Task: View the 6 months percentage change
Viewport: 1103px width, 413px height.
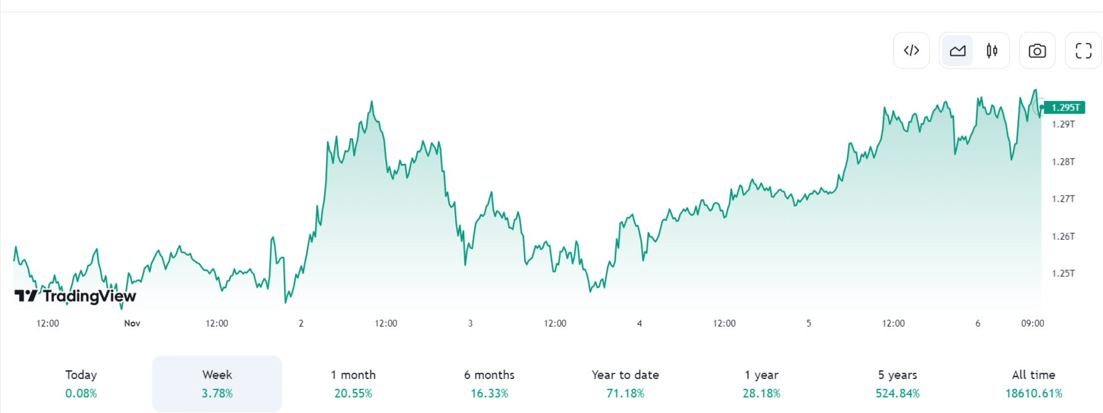Action: click(488, 383)
